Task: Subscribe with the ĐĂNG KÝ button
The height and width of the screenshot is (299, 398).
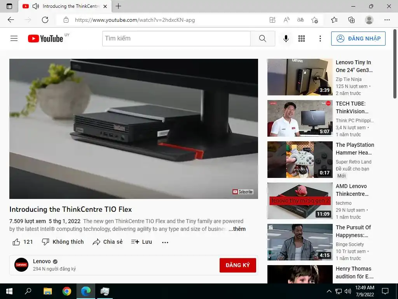Action: click(x=237, y=265)
